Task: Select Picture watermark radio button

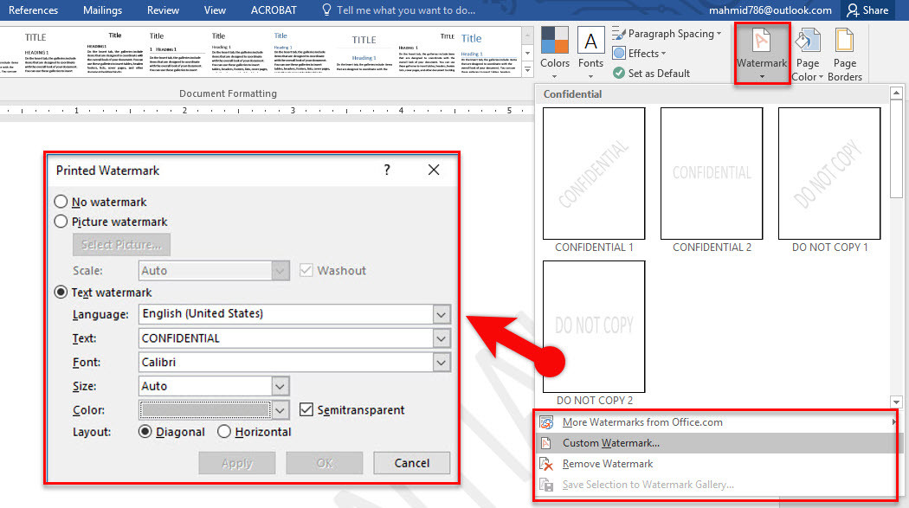Action: pyautogui.click(x=61, y=222)
